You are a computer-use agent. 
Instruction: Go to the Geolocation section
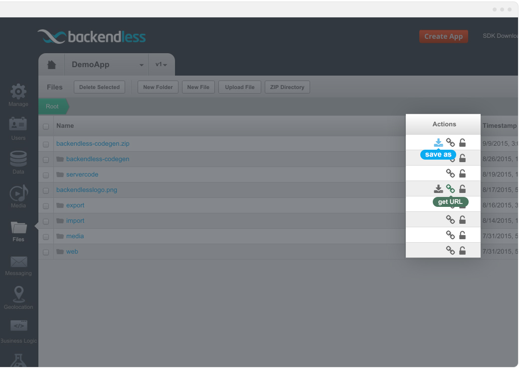click(18, 298)
